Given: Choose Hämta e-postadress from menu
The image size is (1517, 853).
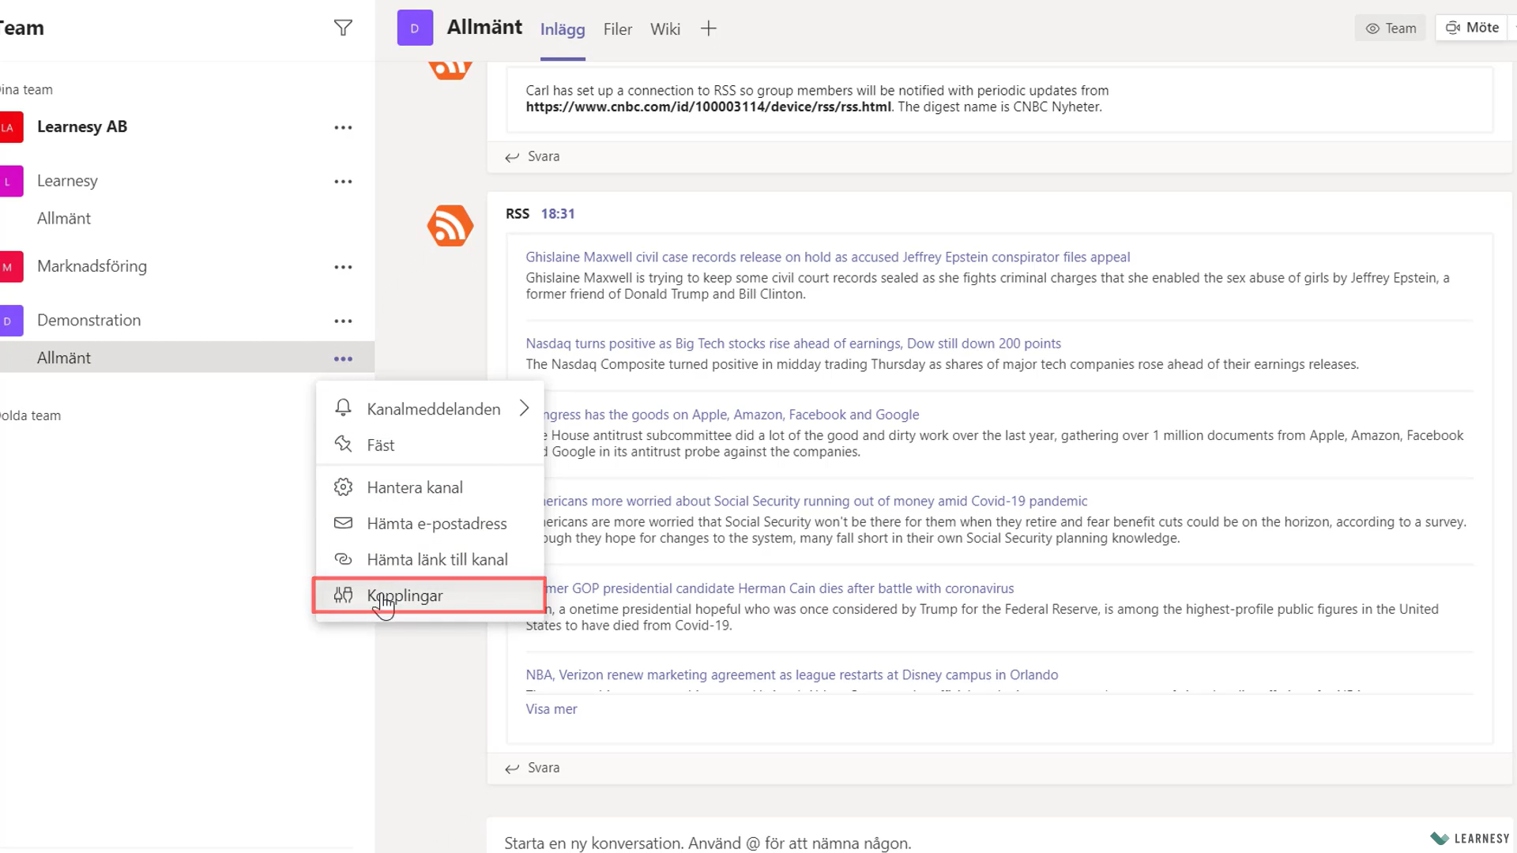Looking at the screenshot, I should pos(430,524).
